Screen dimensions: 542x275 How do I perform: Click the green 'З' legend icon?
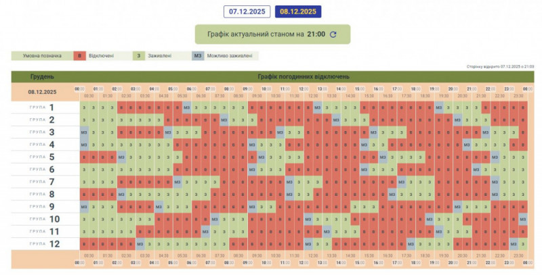point(139,56)
